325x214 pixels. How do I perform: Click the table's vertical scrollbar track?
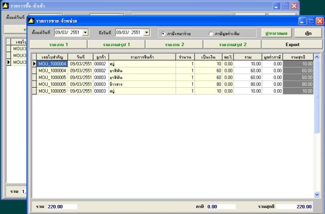pos(317,152)
